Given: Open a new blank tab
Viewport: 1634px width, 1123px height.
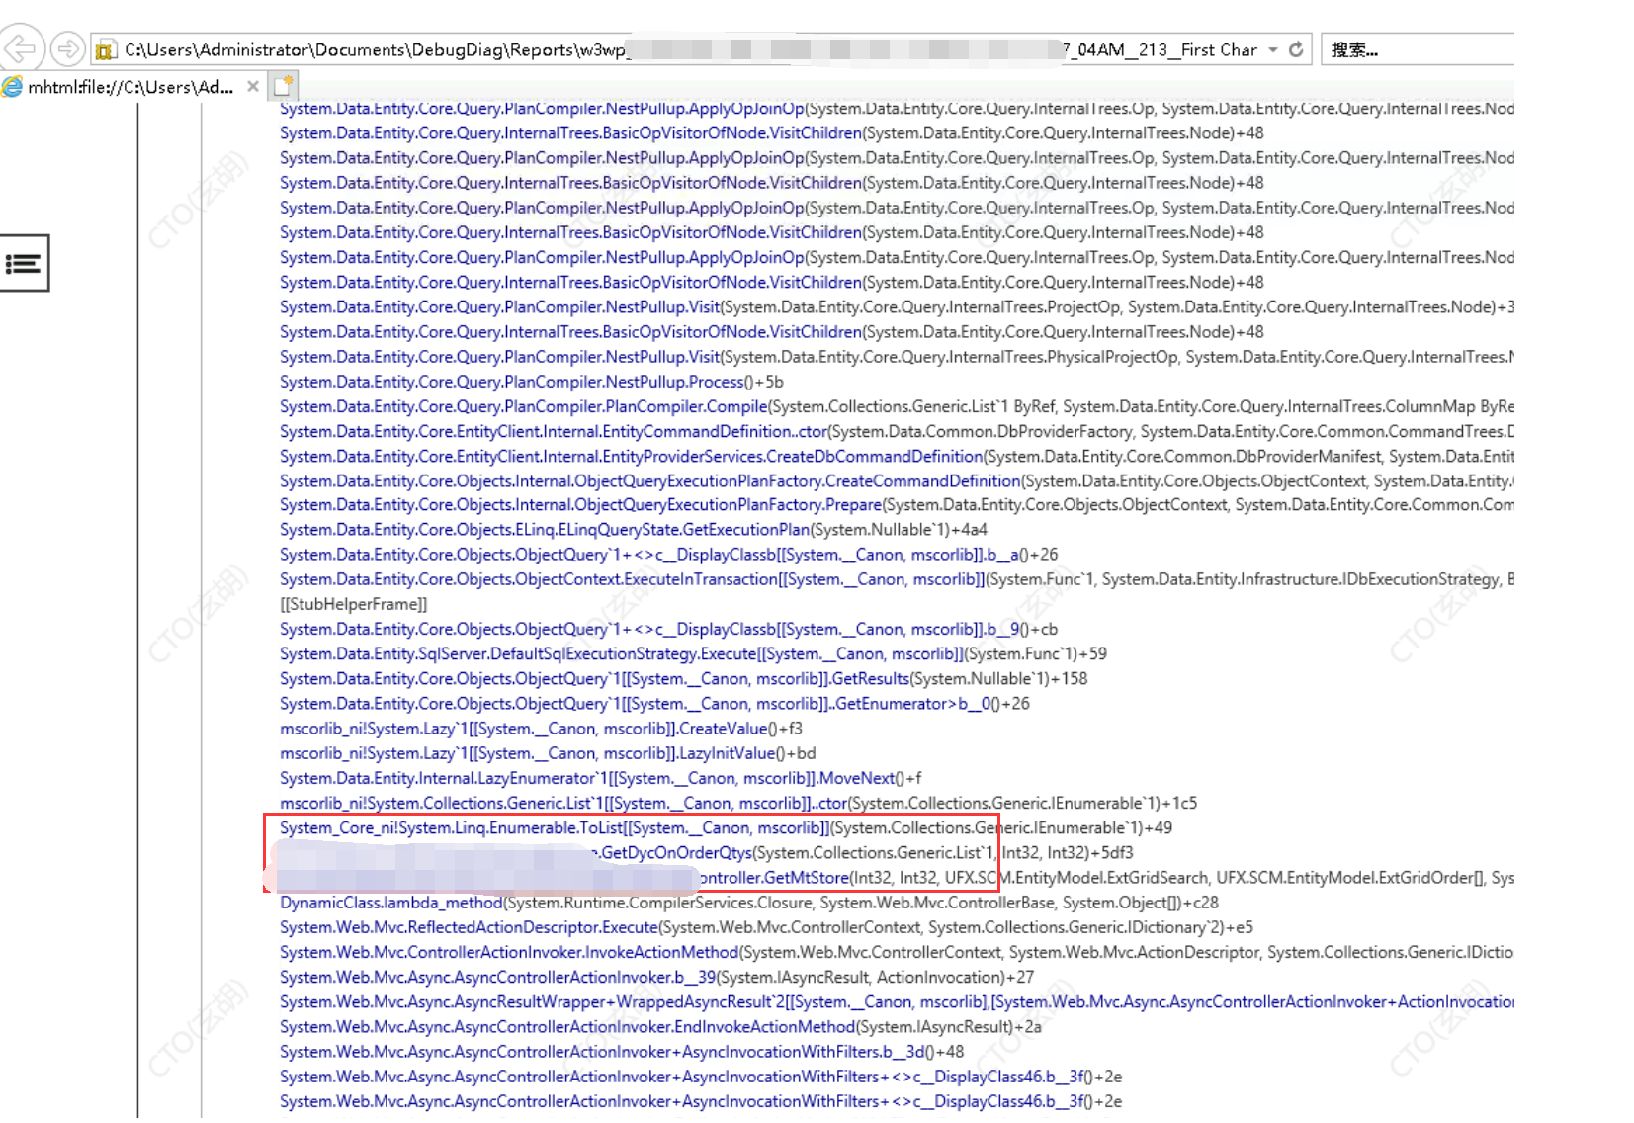Looking at the screenshot, I should pyautogui.click(x=285, y=86).
